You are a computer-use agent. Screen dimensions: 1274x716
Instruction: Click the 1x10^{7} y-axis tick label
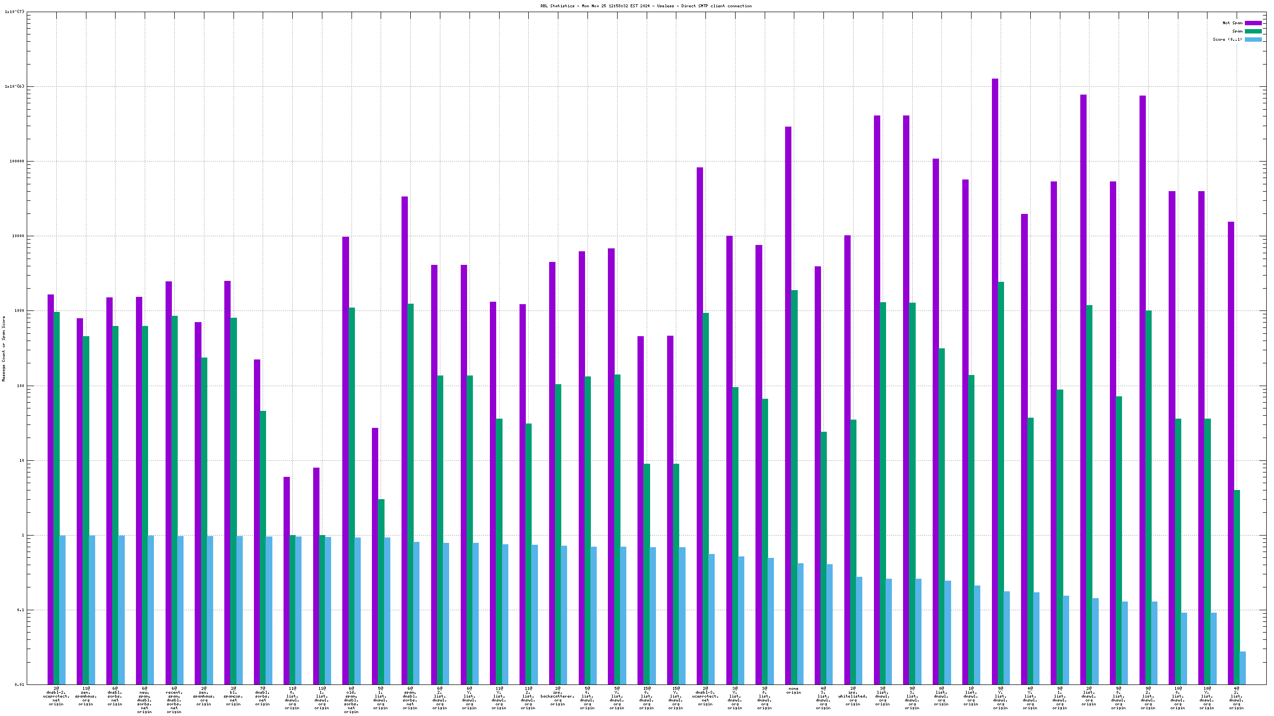14,11
